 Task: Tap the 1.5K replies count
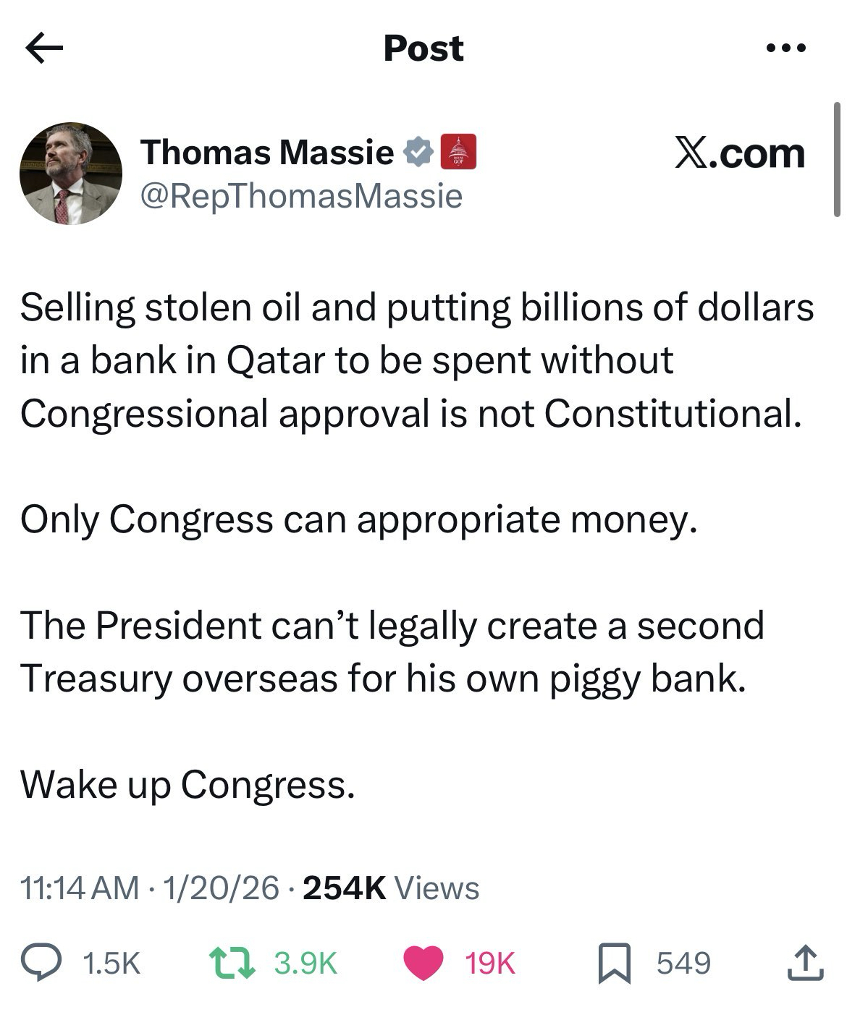(x=111, y=964)
